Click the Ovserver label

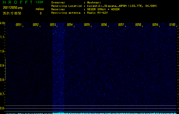coord(58,3)
